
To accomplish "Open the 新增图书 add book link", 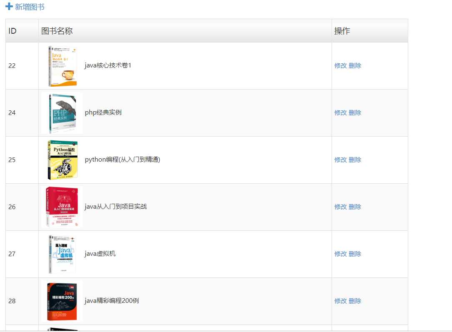I will (30, 7).
